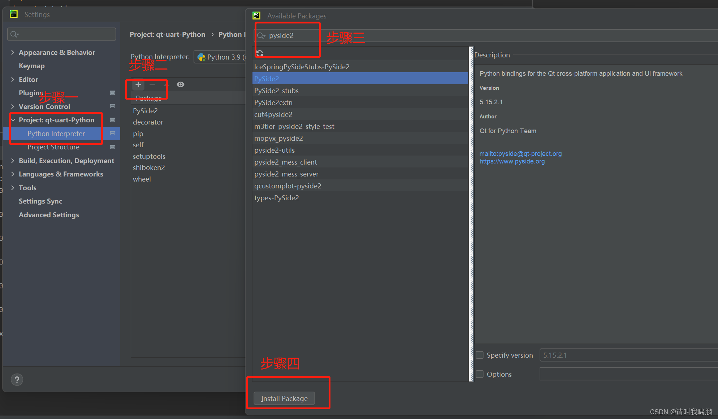Click the reload packages refresh icon
The width and height of the screenshot is (718, 419).
click(260, 53)
